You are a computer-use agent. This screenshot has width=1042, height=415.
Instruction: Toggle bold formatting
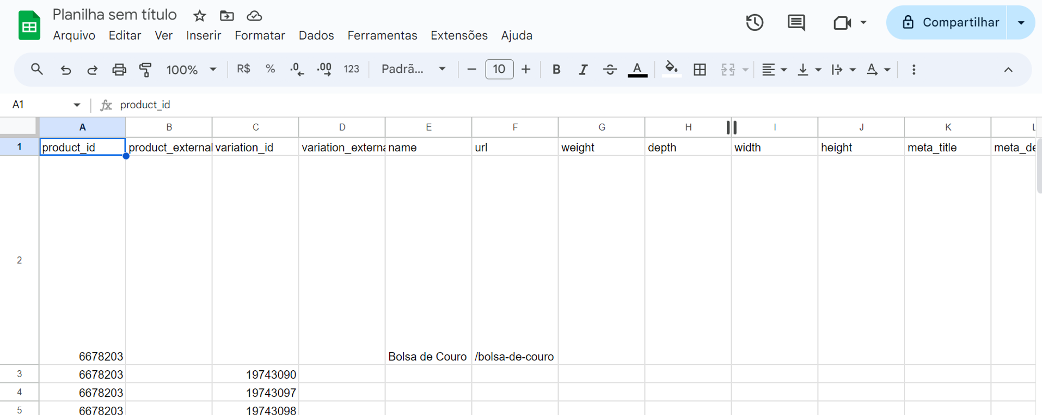click(556, 69)
